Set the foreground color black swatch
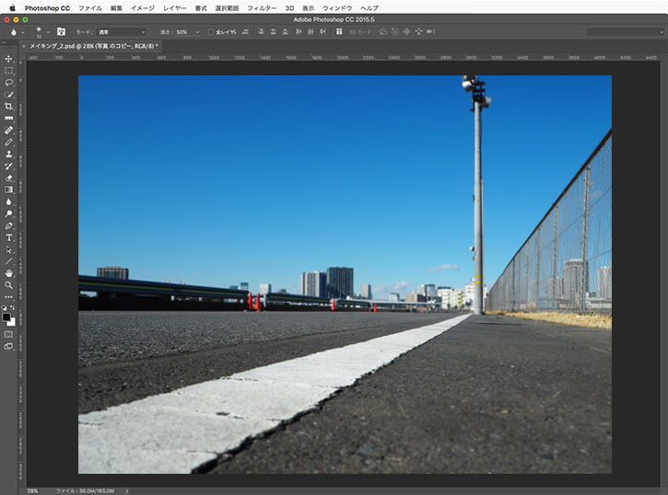Image resolution: width=668 pixels, height=495 pixels. [6, 317]
